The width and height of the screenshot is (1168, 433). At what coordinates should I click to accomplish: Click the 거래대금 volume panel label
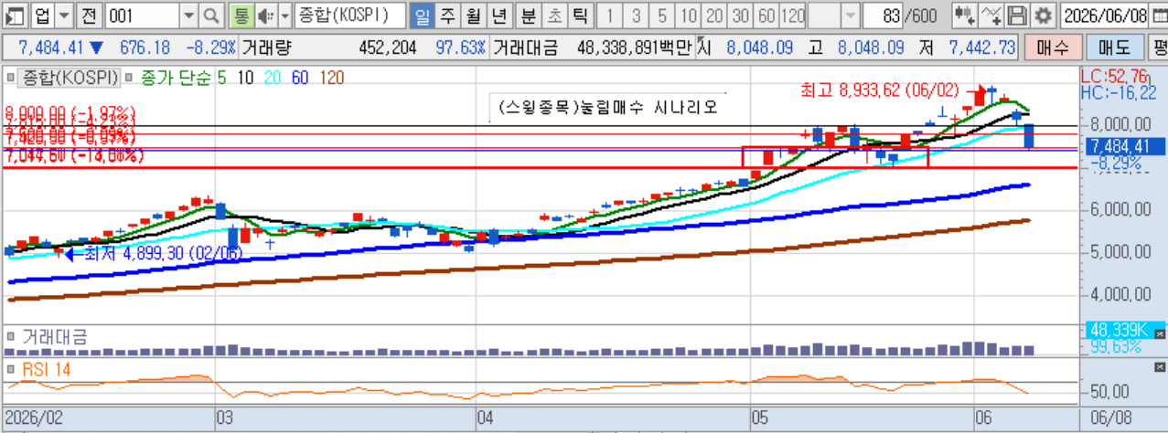tap(55, 335)
